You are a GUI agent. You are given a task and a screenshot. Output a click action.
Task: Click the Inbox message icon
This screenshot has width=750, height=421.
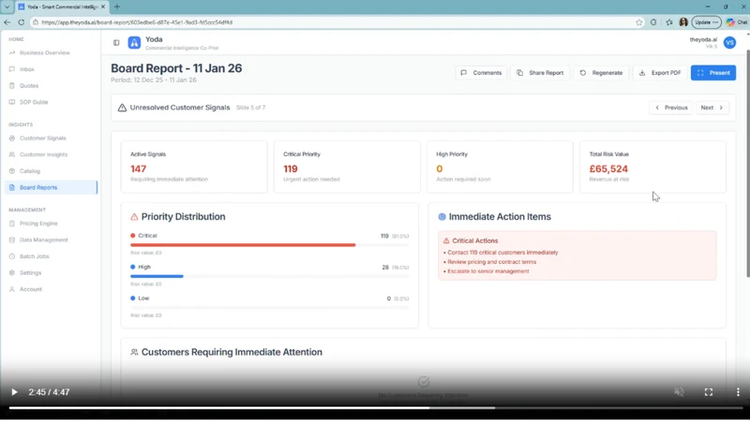coord(12,69)
